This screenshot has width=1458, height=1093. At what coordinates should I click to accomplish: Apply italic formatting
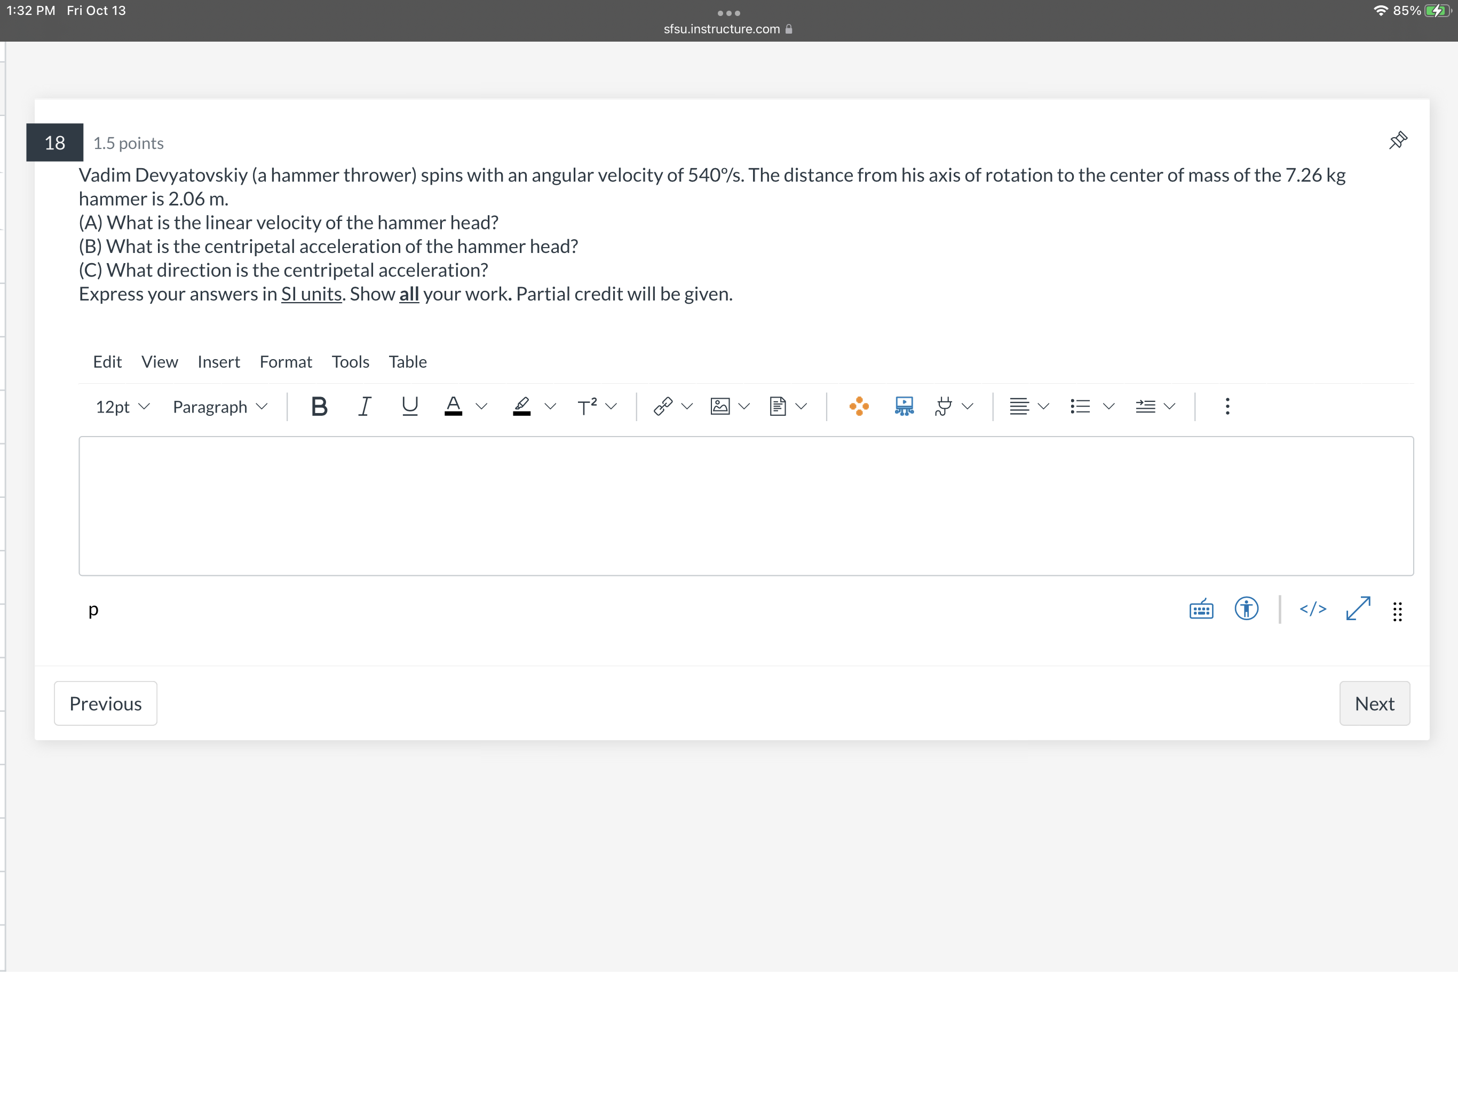(x=364, y=406)
